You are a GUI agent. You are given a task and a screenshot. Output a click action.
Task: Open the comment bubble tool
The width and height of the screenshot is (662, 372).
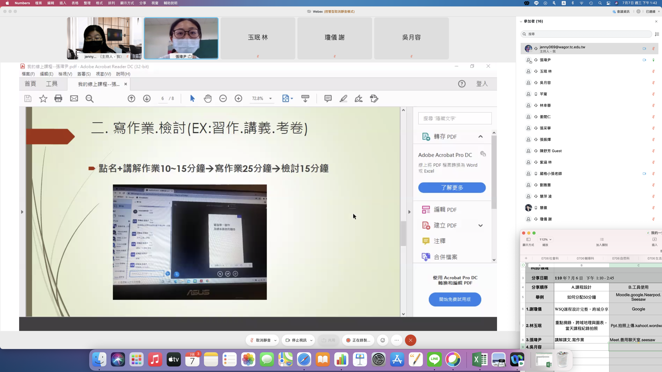point(328,98)
